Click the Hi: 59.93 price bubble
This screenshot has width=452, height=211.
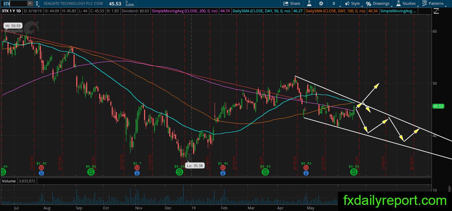(x=13, y=26)
